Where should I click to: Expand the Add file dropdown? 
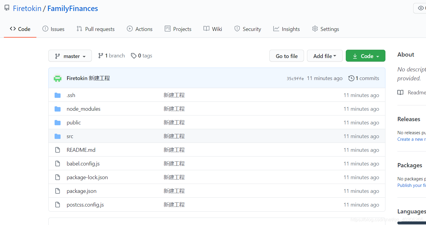click(325, 56)
